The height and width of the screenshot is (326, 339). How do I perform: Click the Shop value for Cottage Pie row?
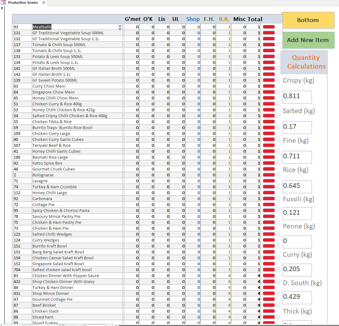(x=193, y=204)
